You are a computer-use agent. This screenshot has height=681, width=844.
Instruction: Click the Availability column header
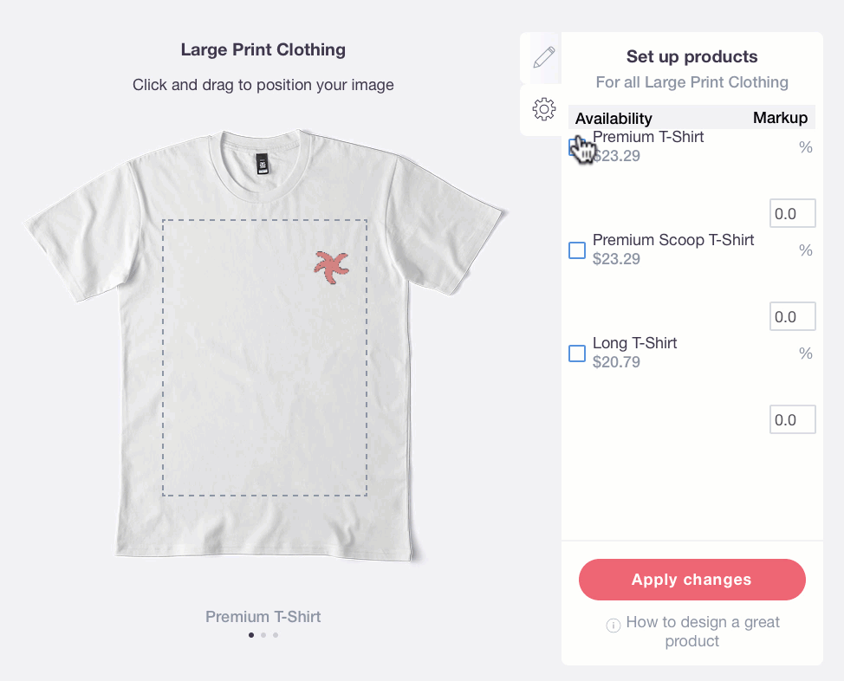tap(614, 119)
